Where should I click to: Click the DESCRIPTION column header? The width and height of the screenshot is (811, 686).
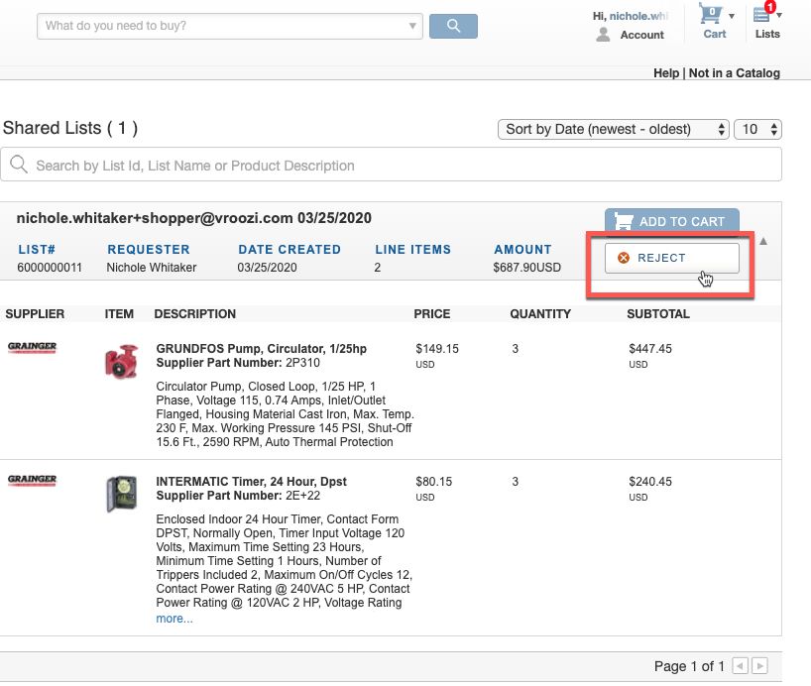195,314
